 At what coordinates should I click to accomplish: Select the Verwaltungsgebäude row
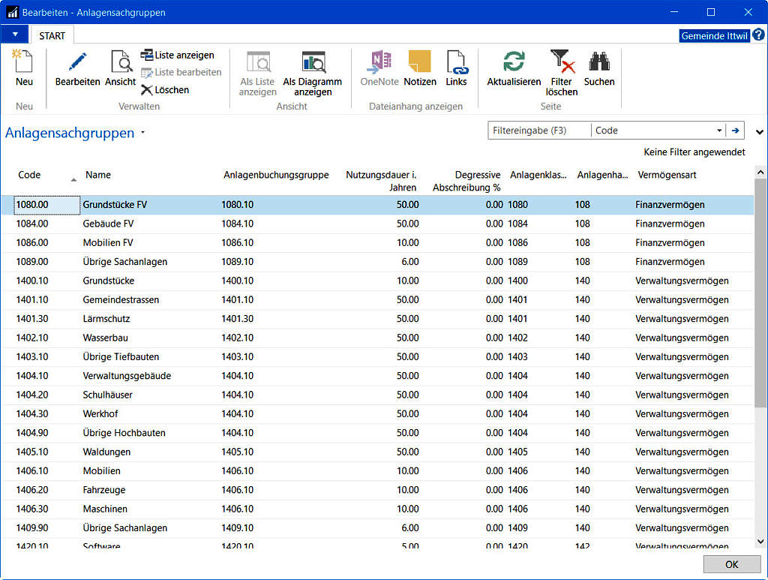coord(377,376)
